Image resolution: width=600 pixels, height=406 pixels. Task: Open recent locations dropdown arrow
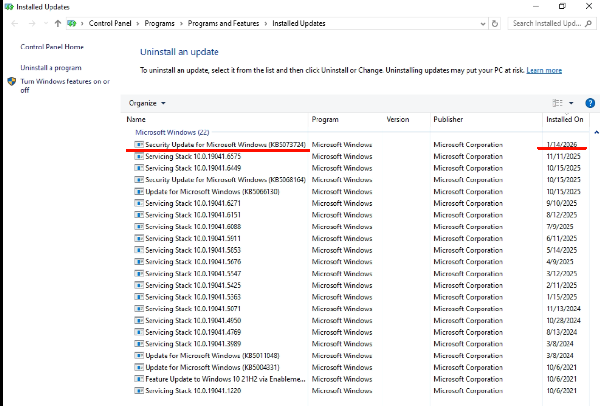click(46, 23)
